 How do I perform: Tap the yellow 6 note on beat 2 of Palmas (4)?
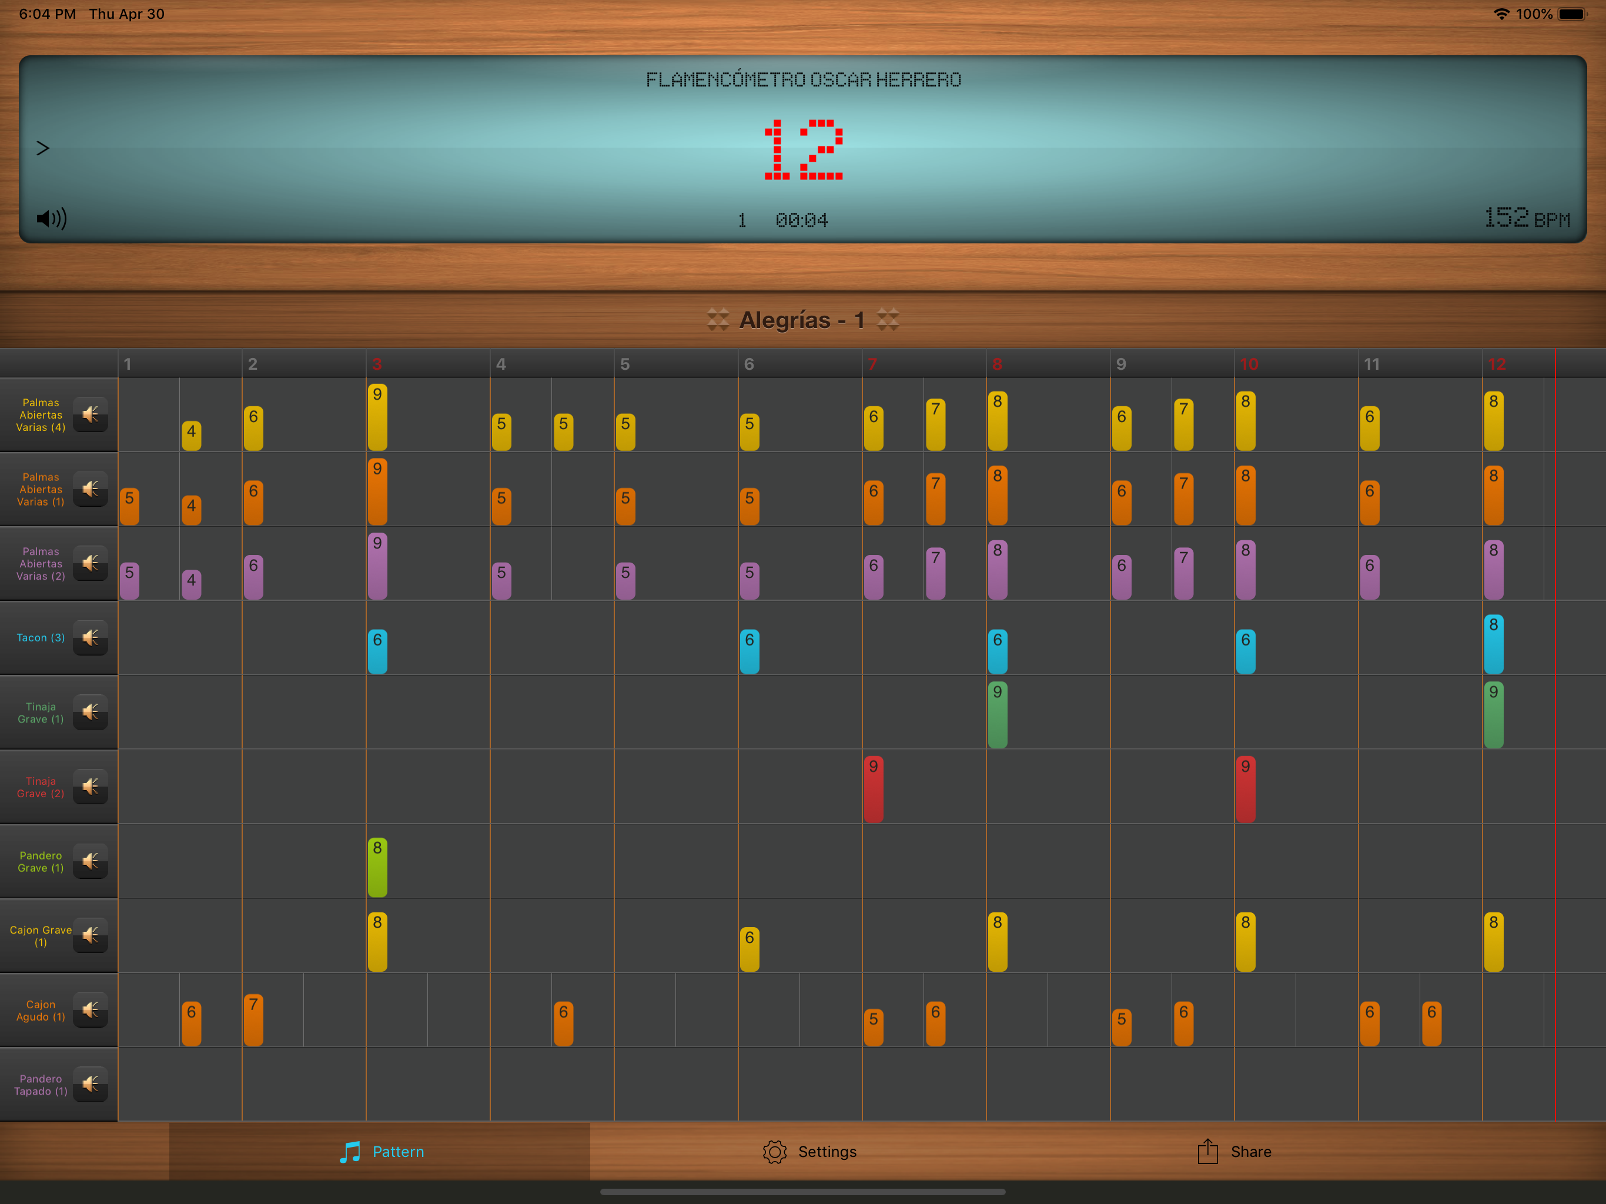pos(253,429)
